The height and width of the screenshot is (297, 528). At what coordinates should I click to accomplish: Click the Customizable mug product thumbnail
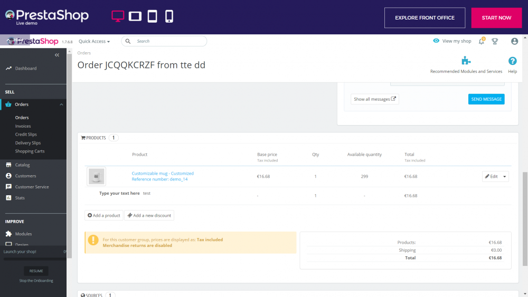[x=96, y=176]
